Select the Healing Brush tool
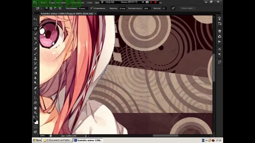Image resolution: width=255 pixels, height=143 pixels. point(35,48)
